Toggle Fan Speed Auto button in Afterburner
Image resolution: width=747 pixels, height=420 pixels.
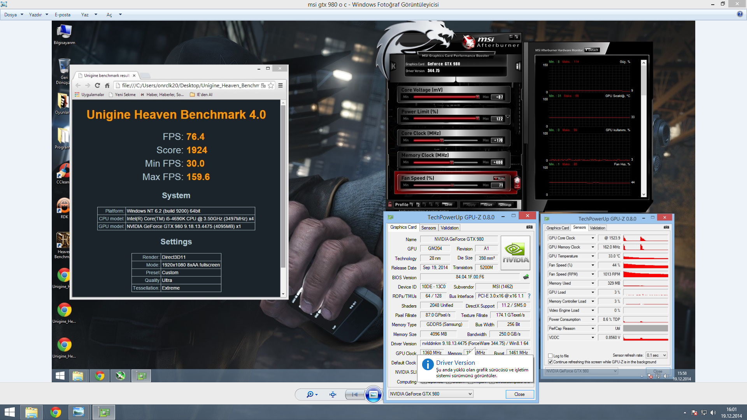point(499,178)
